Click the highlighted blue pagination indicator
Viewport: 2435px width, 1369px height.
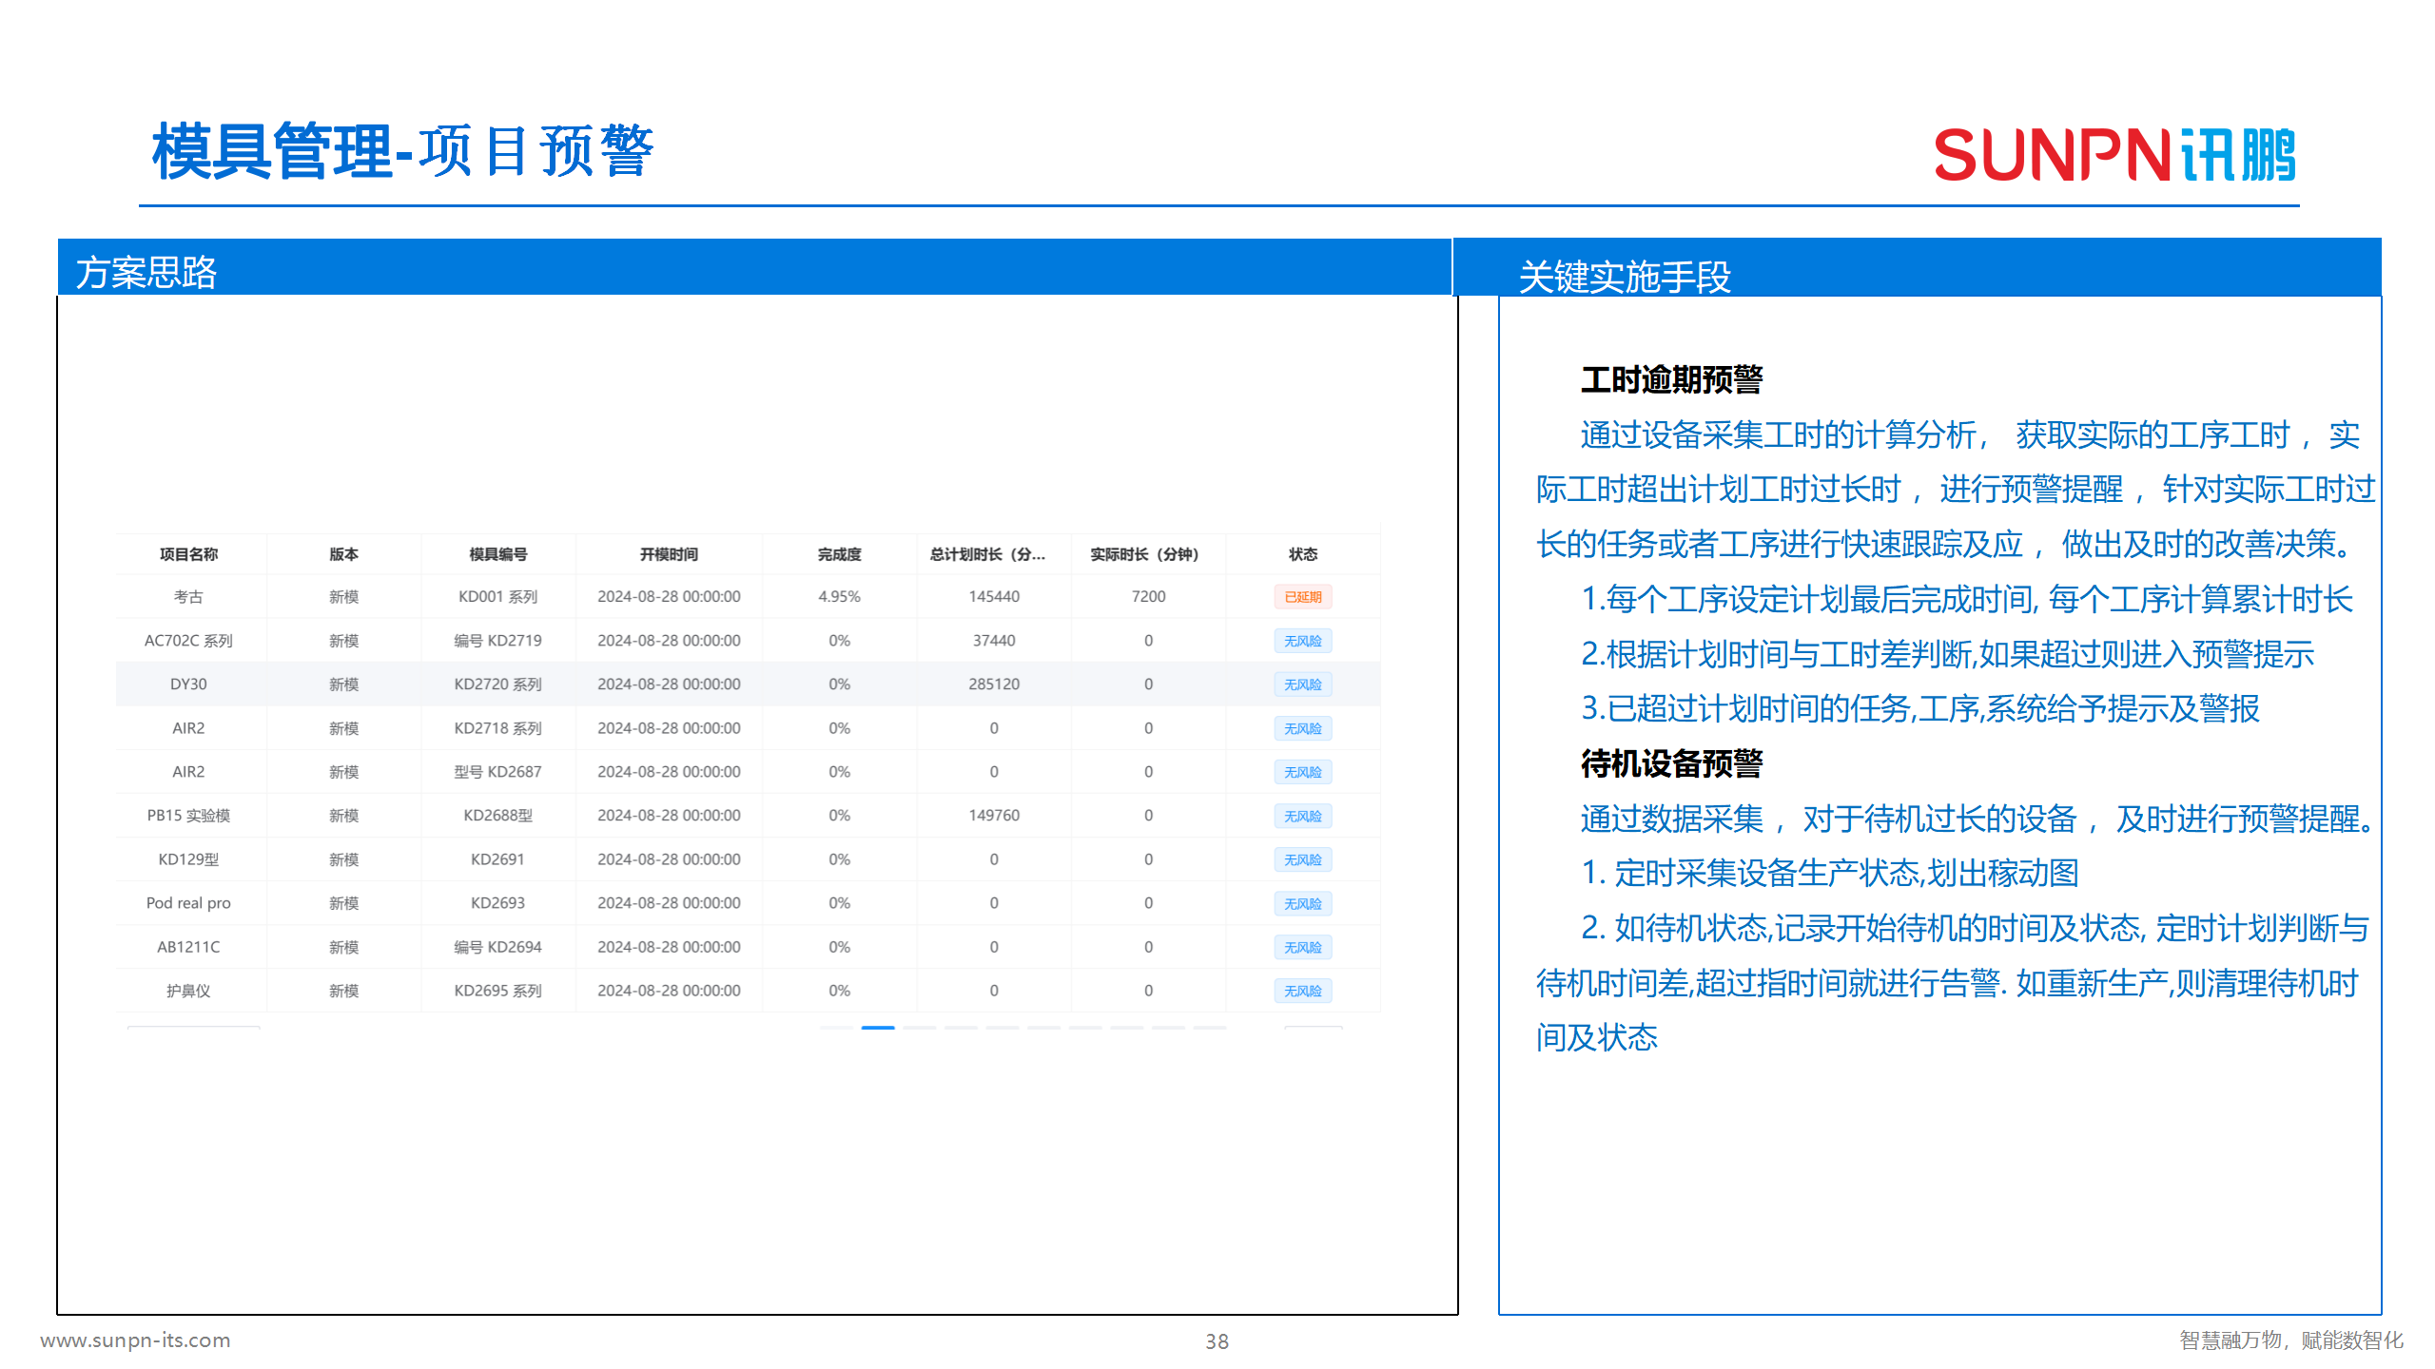pyautogui.click(x=877, y=1028)
